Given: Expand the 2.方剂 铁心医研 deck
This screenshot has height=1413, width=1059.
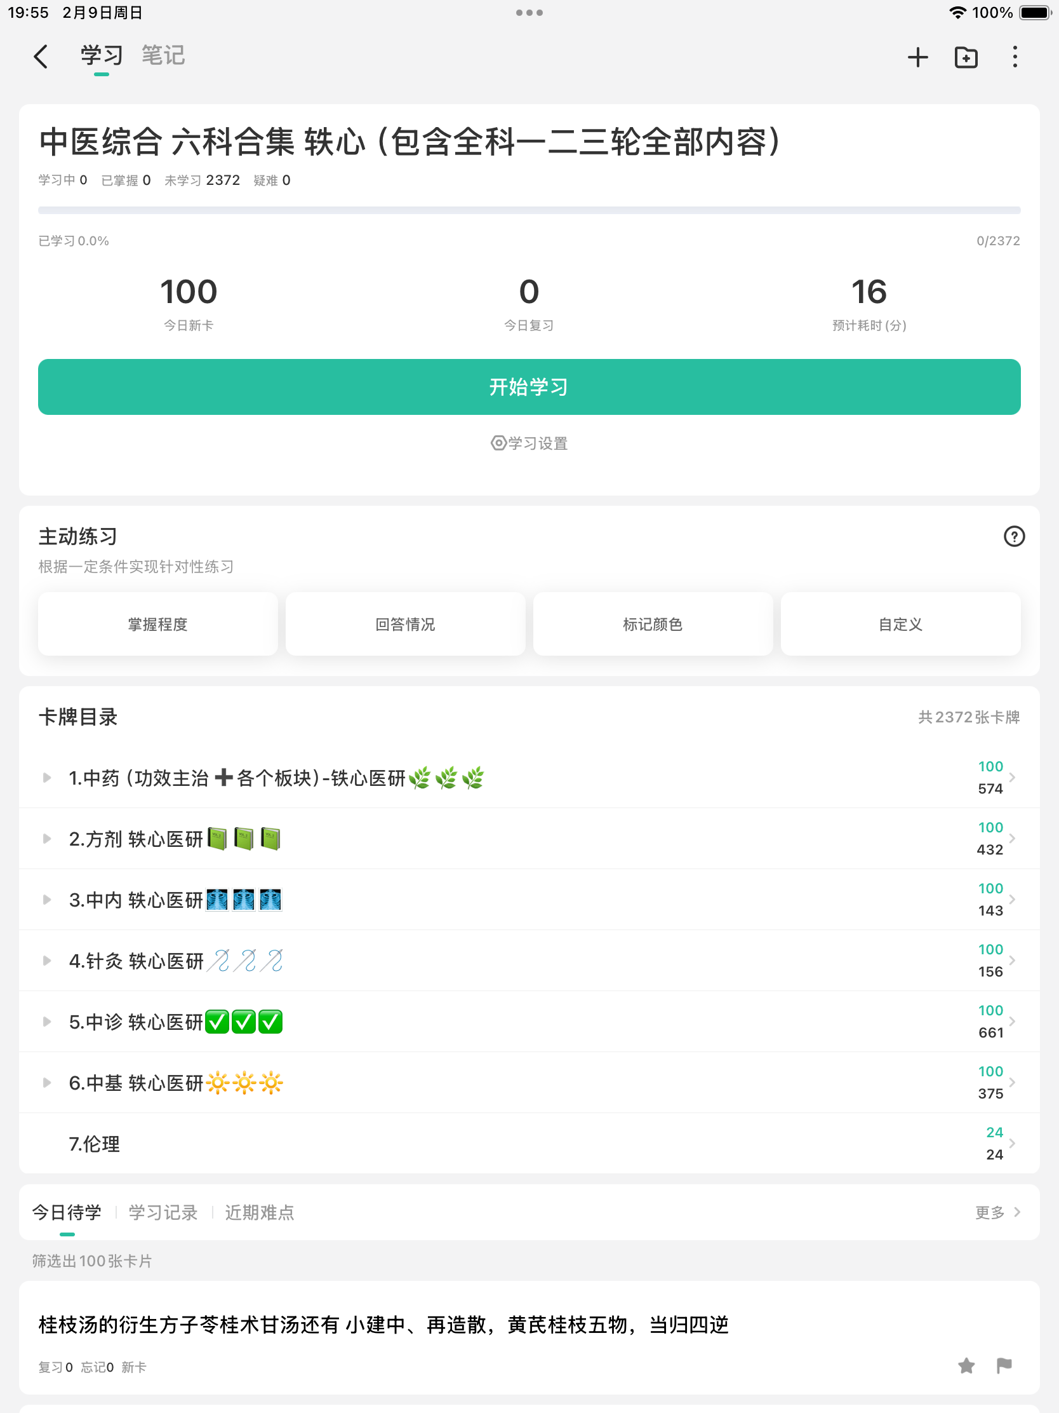Looking at the screenshot, I should [46, 838].
